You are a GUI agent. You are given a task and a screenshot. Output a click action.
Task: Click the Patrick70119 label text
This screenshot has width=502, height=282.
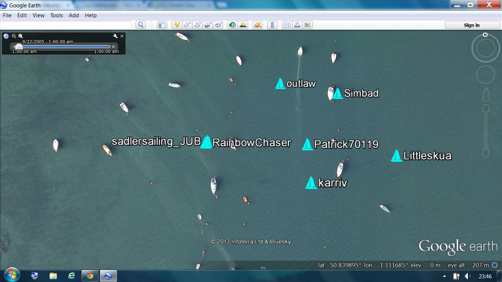tap(346, 144)
